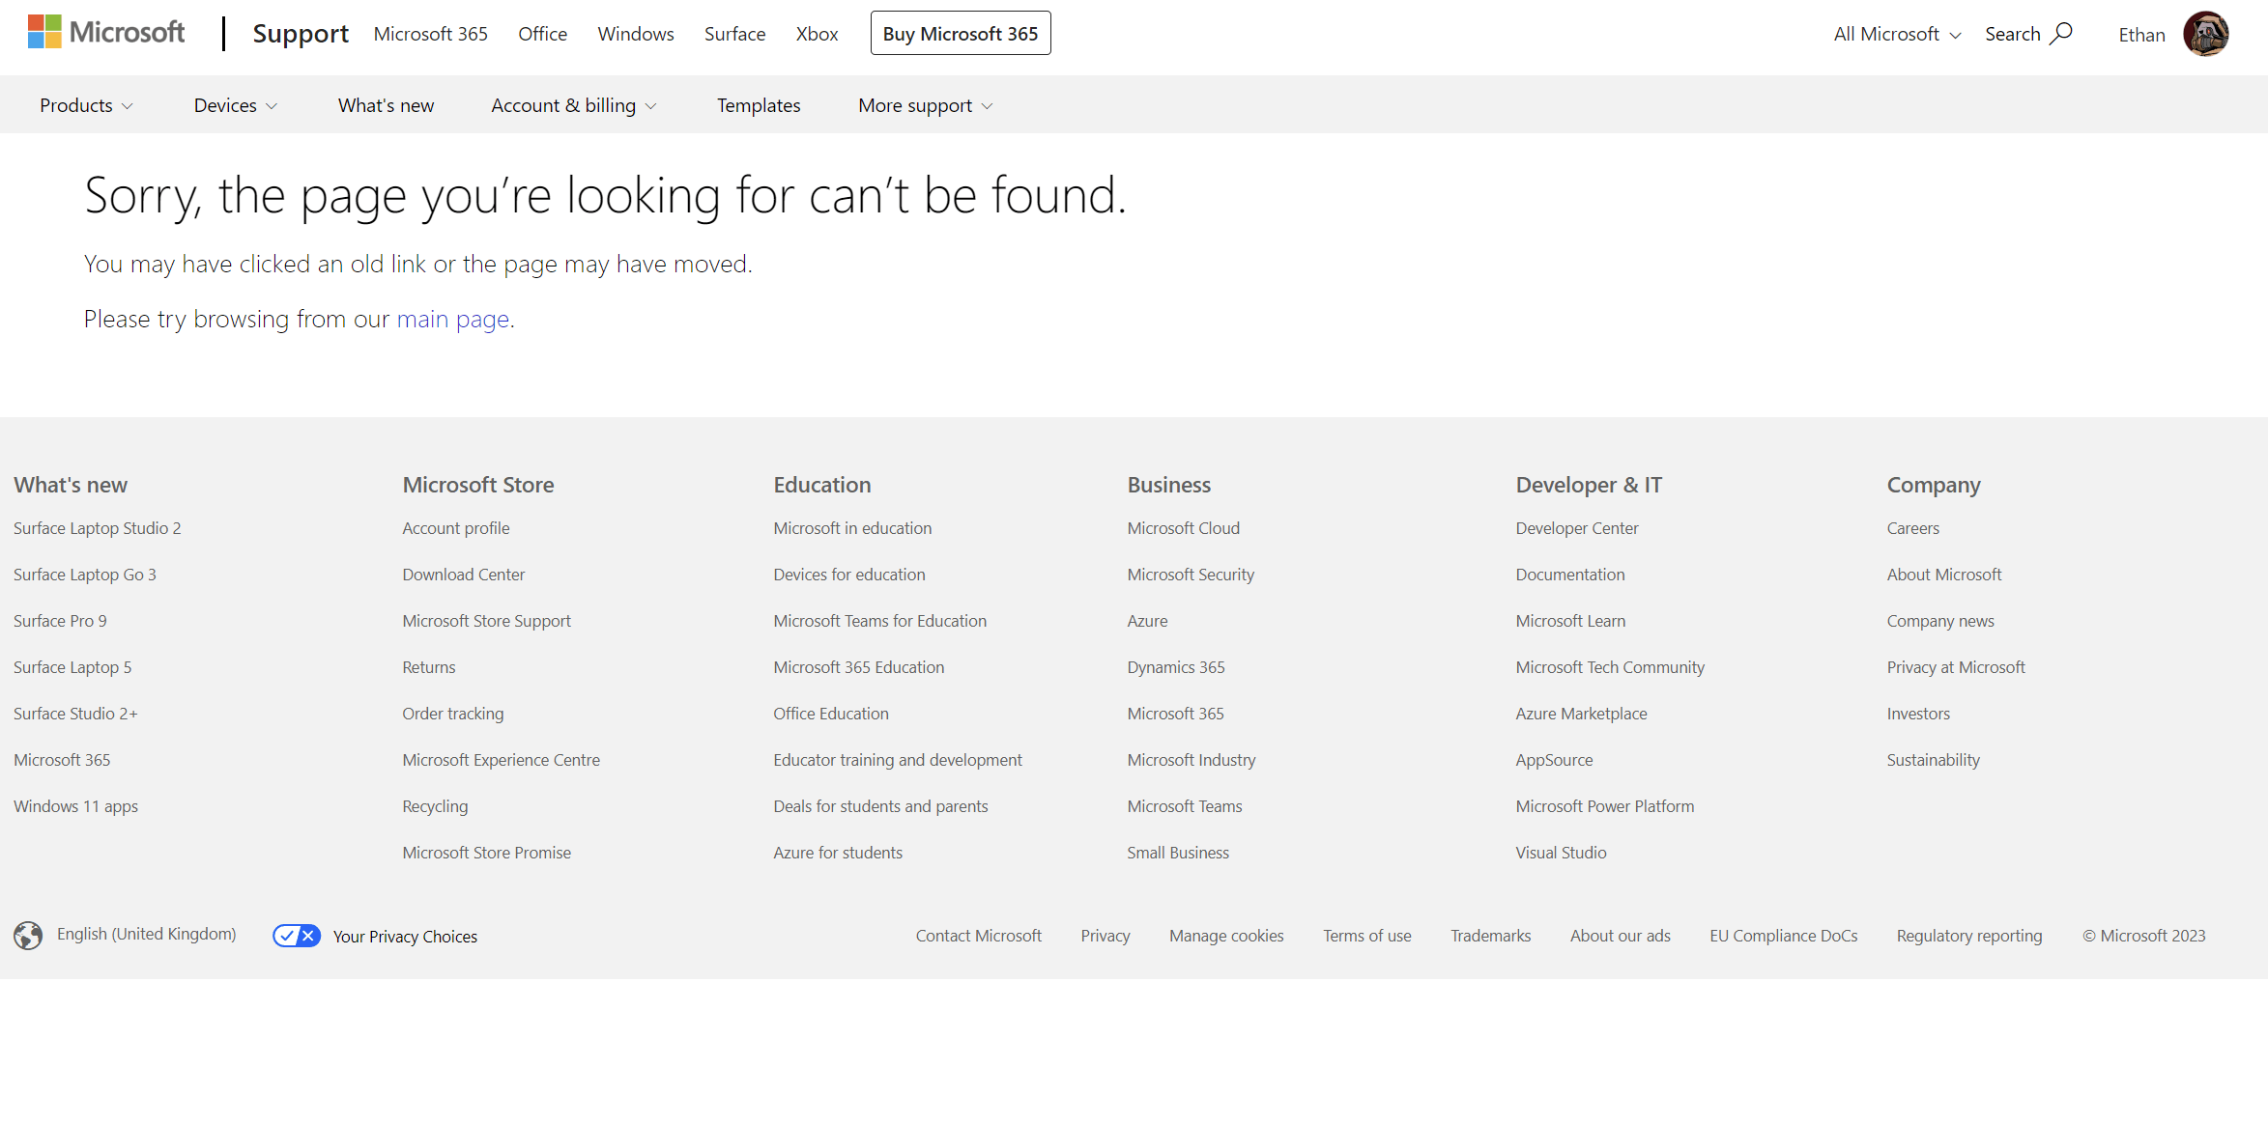Open the Download Center link
Screen dimensions: 2268x1123
coord(464,575)
